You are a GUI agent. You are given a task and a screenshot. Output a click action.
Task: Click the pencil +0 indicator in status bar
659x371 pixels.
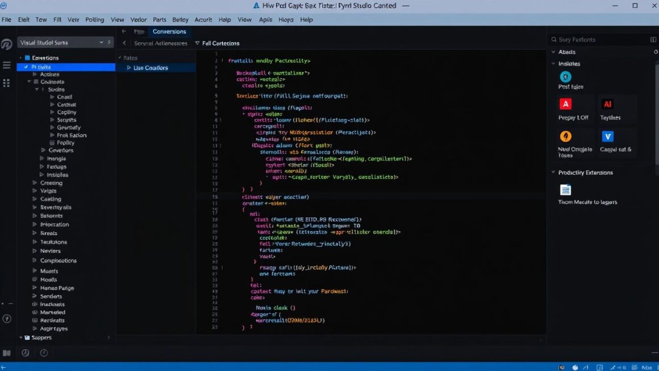(618, 367)
